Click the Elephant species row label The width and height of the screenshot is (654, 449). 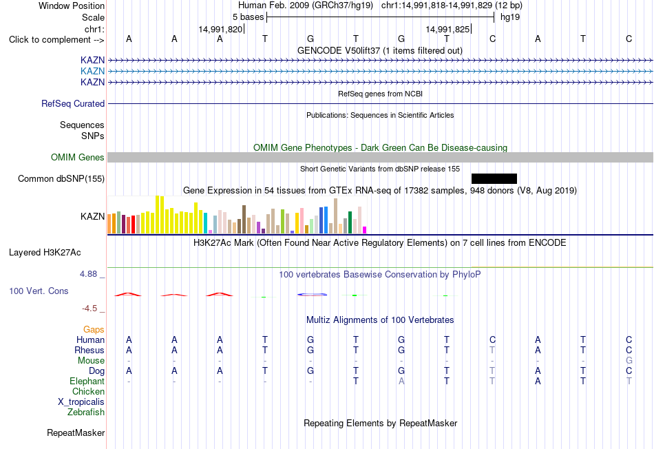[87, 381]
